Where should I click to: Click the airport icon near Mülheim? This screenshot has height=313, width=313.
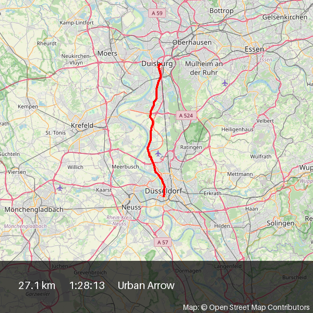tap(225, 83)
